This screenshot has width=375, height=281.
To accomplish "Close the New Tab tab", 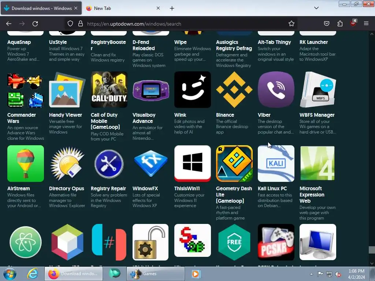I will pyautogui.click(x=158, y=8).
